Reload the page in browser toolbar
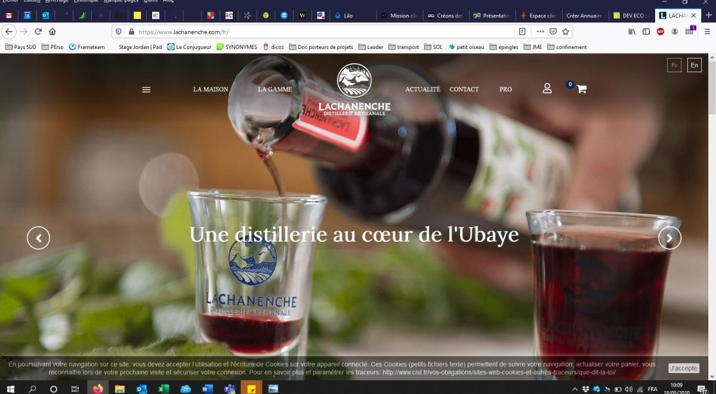Screen dimensions: 716x394 tap(38, 32)
